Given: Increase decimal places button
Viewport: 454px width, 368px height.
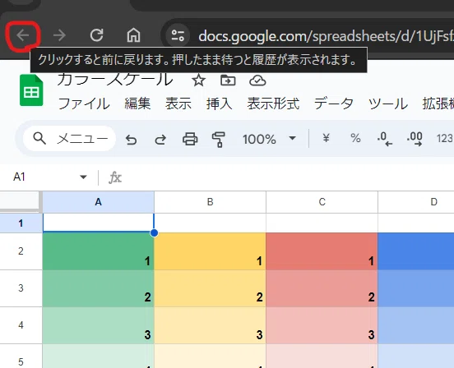Looking at the screenshot, I should [x=415, y=139].
